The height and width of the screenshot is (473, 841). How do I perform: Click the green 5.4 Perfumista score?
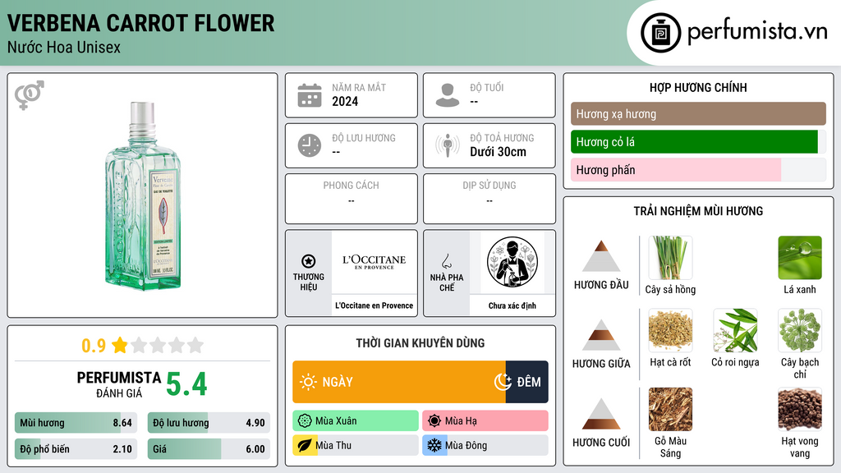click(x=186, y=384)
